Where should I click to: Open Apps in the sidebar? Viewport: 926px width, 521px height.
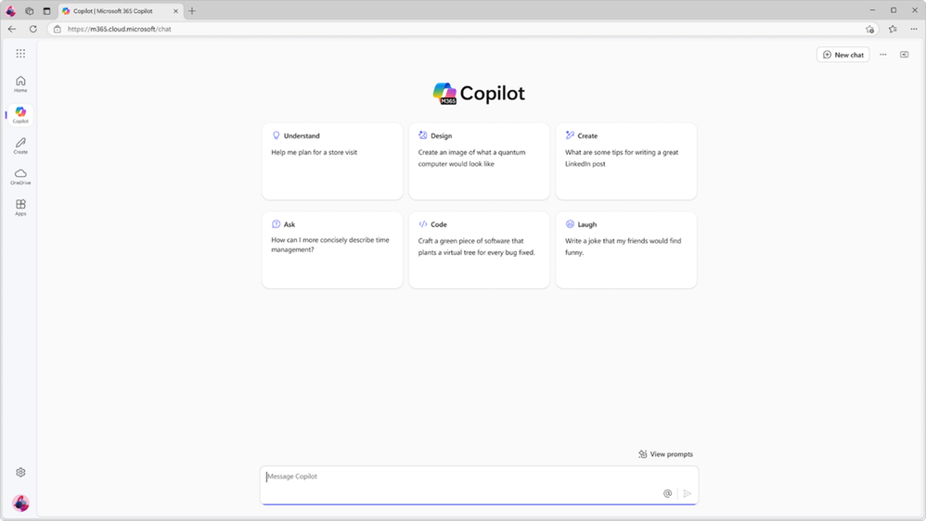tap(20, 207)
